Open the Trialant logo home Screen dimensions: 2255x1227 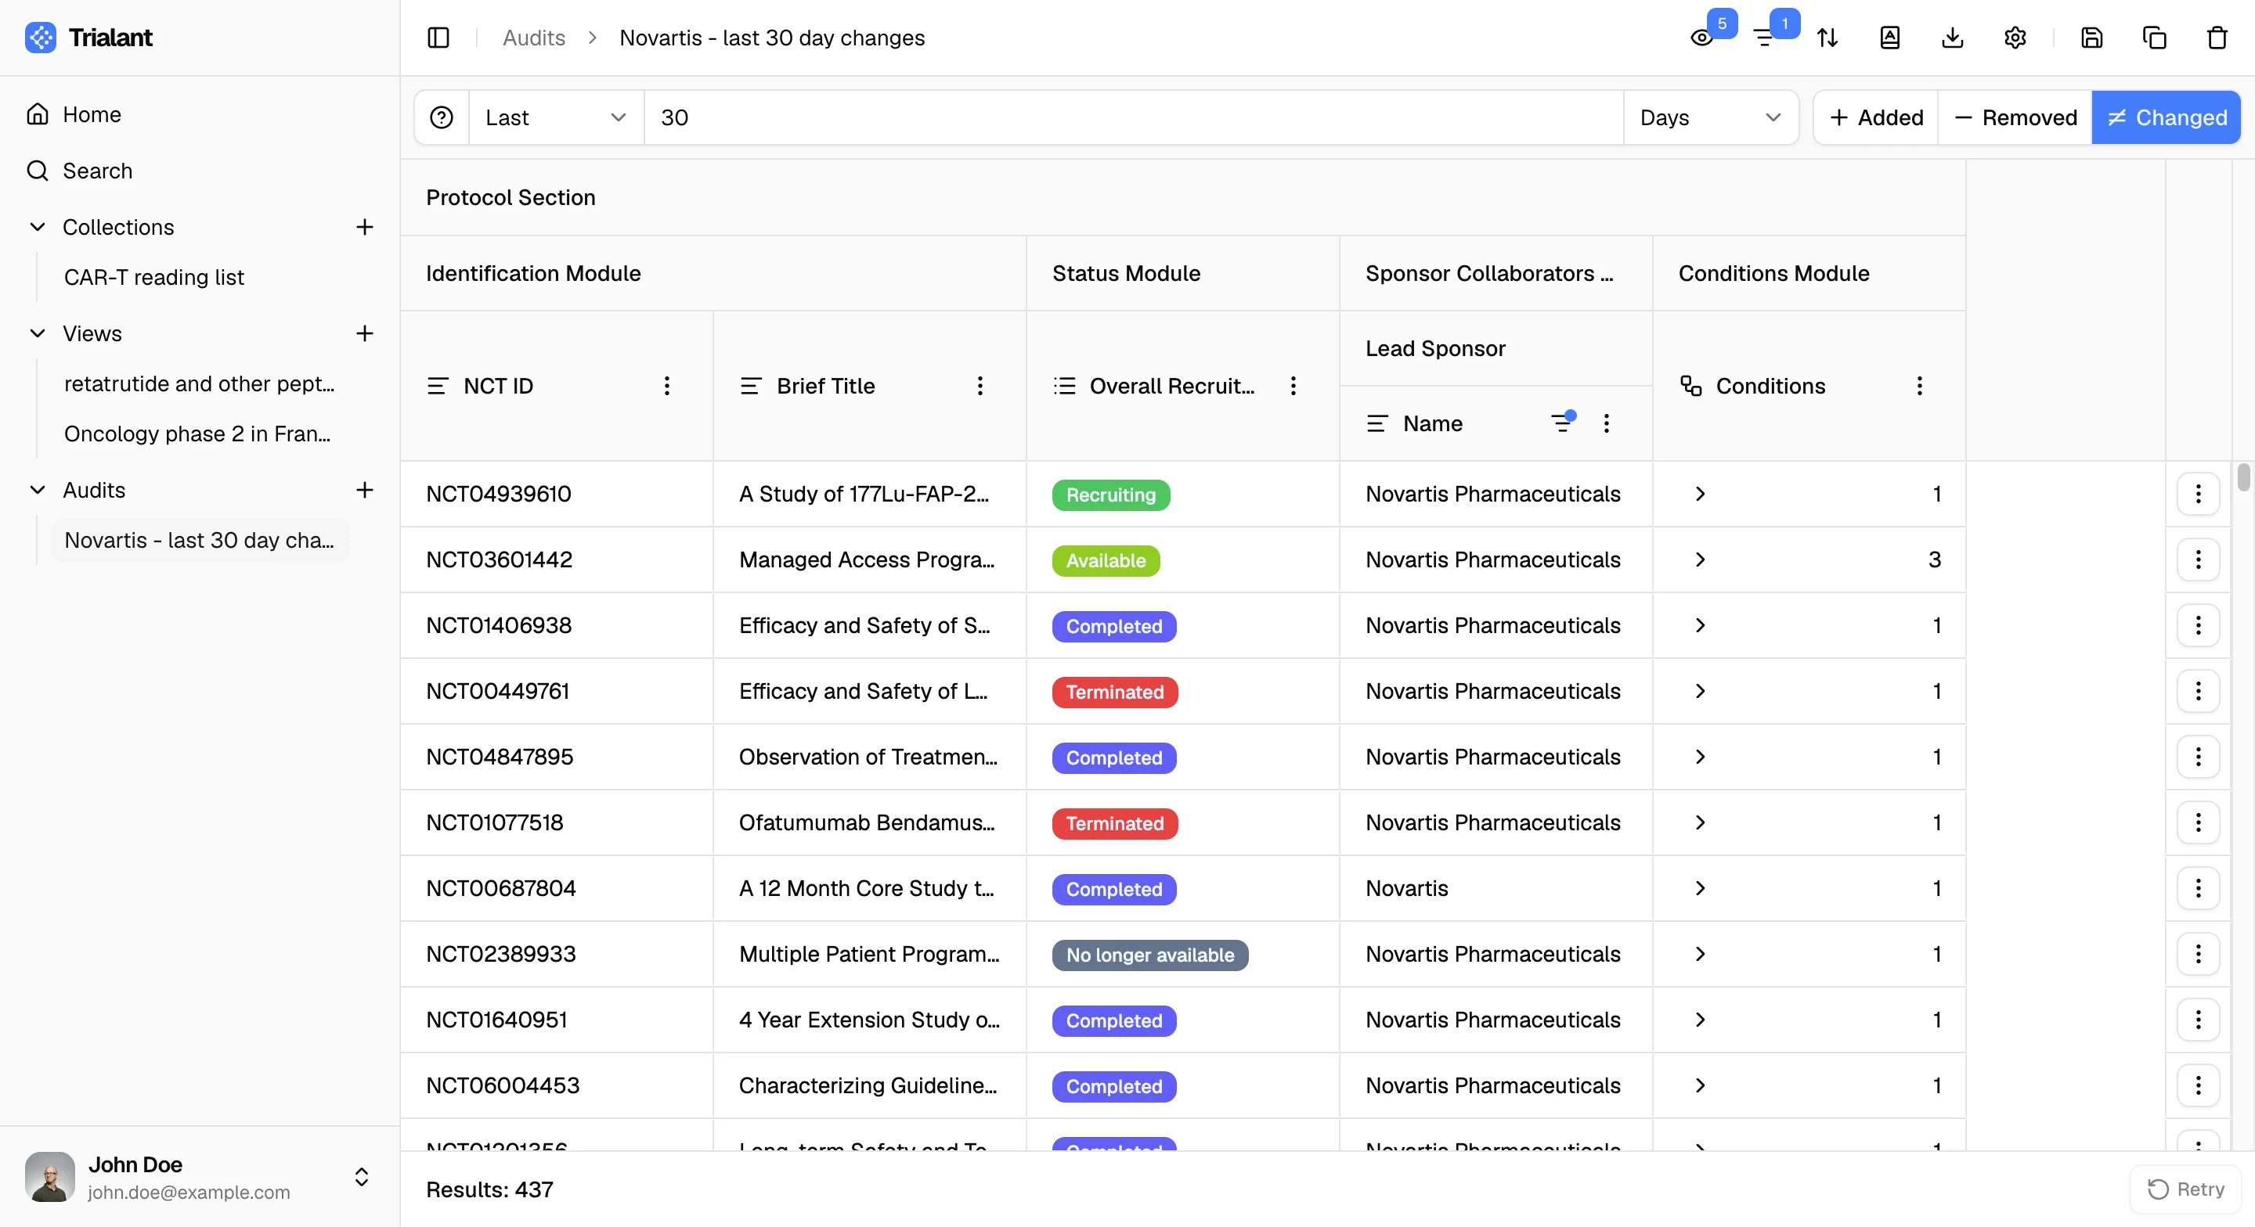click(x=88, y=38)
